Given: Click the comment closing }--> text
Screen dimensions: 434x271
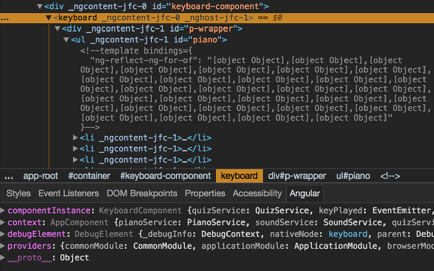Looking at the screenshot, I should pyautogui.click(x=90, y=127).
